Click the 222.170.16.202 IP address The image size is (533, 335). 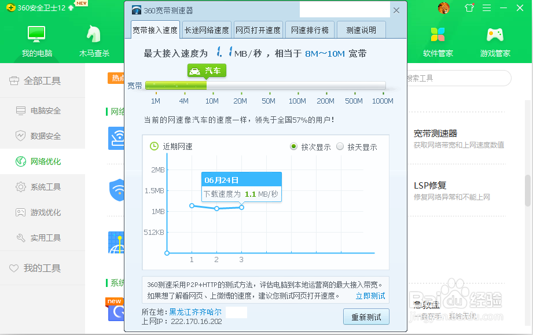click(x=196, y=321)
